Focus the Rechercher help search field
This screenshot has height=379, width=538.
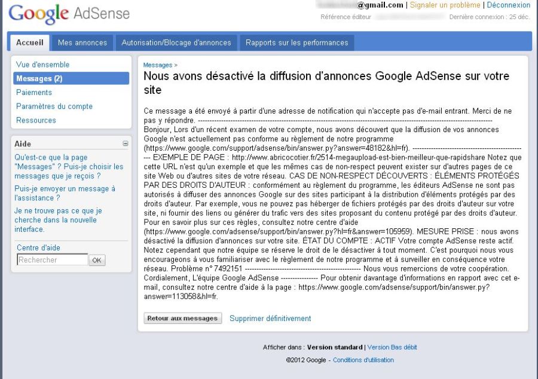[53, 260]
